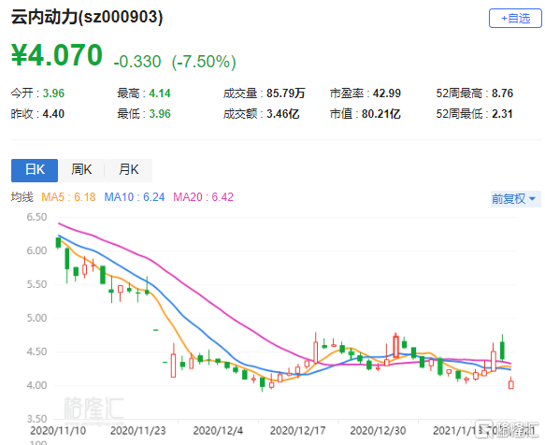Viewport: 545px width, 445px height.
Task: Click the 最高 value 4.14
Action: (x=160, y=93)
